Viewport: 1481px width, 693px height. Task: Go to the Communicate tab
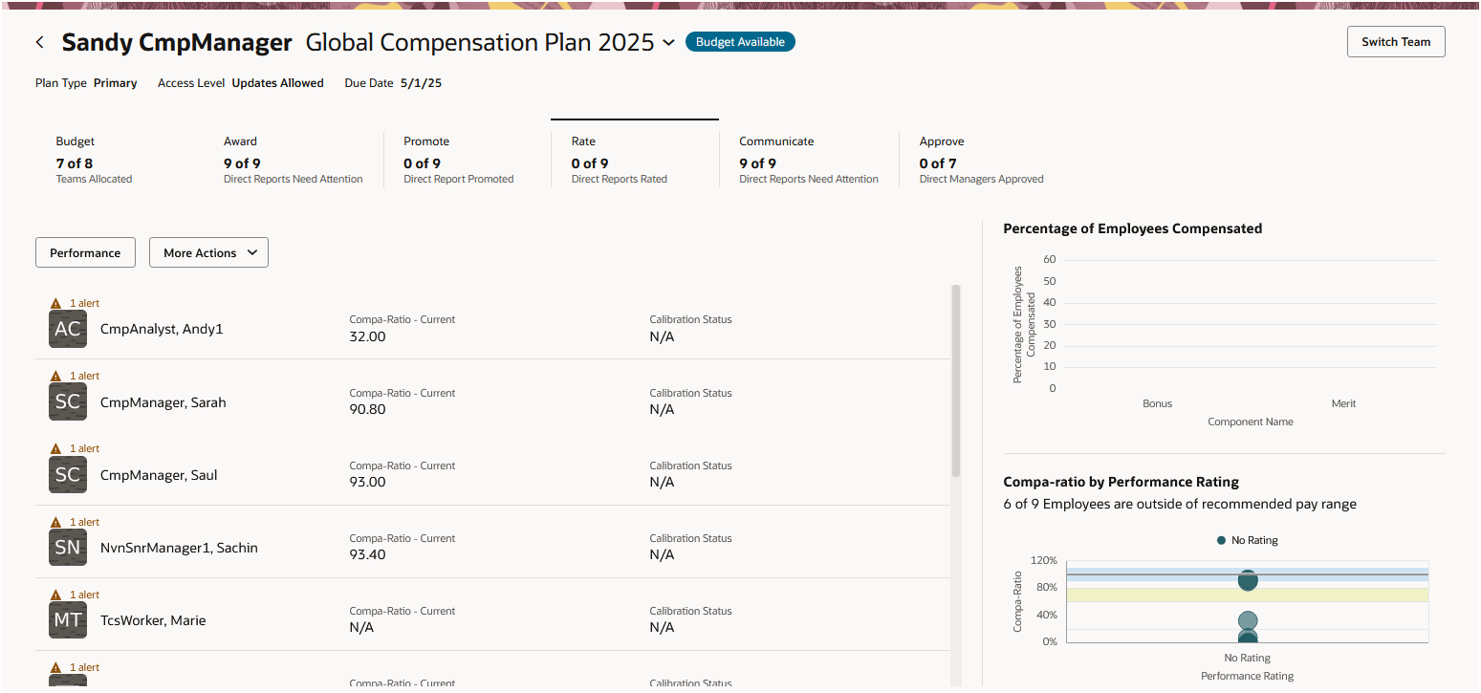click(808, 159)
